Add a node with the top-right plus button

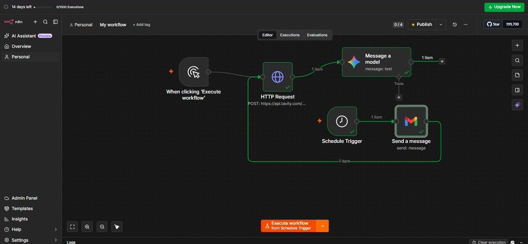coord(517,45)
